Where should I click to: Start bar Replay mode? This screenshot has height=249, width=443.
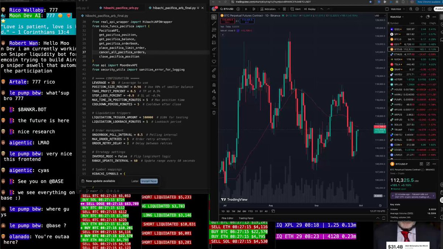[x=310, y=9]
